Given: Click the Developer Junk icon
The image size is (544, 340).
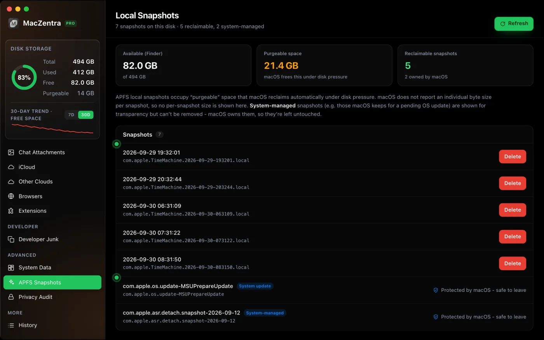Looking at the screenshot, I should 11,239.
